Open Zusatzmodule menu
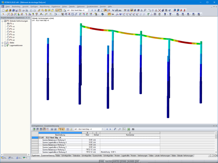 92,7
